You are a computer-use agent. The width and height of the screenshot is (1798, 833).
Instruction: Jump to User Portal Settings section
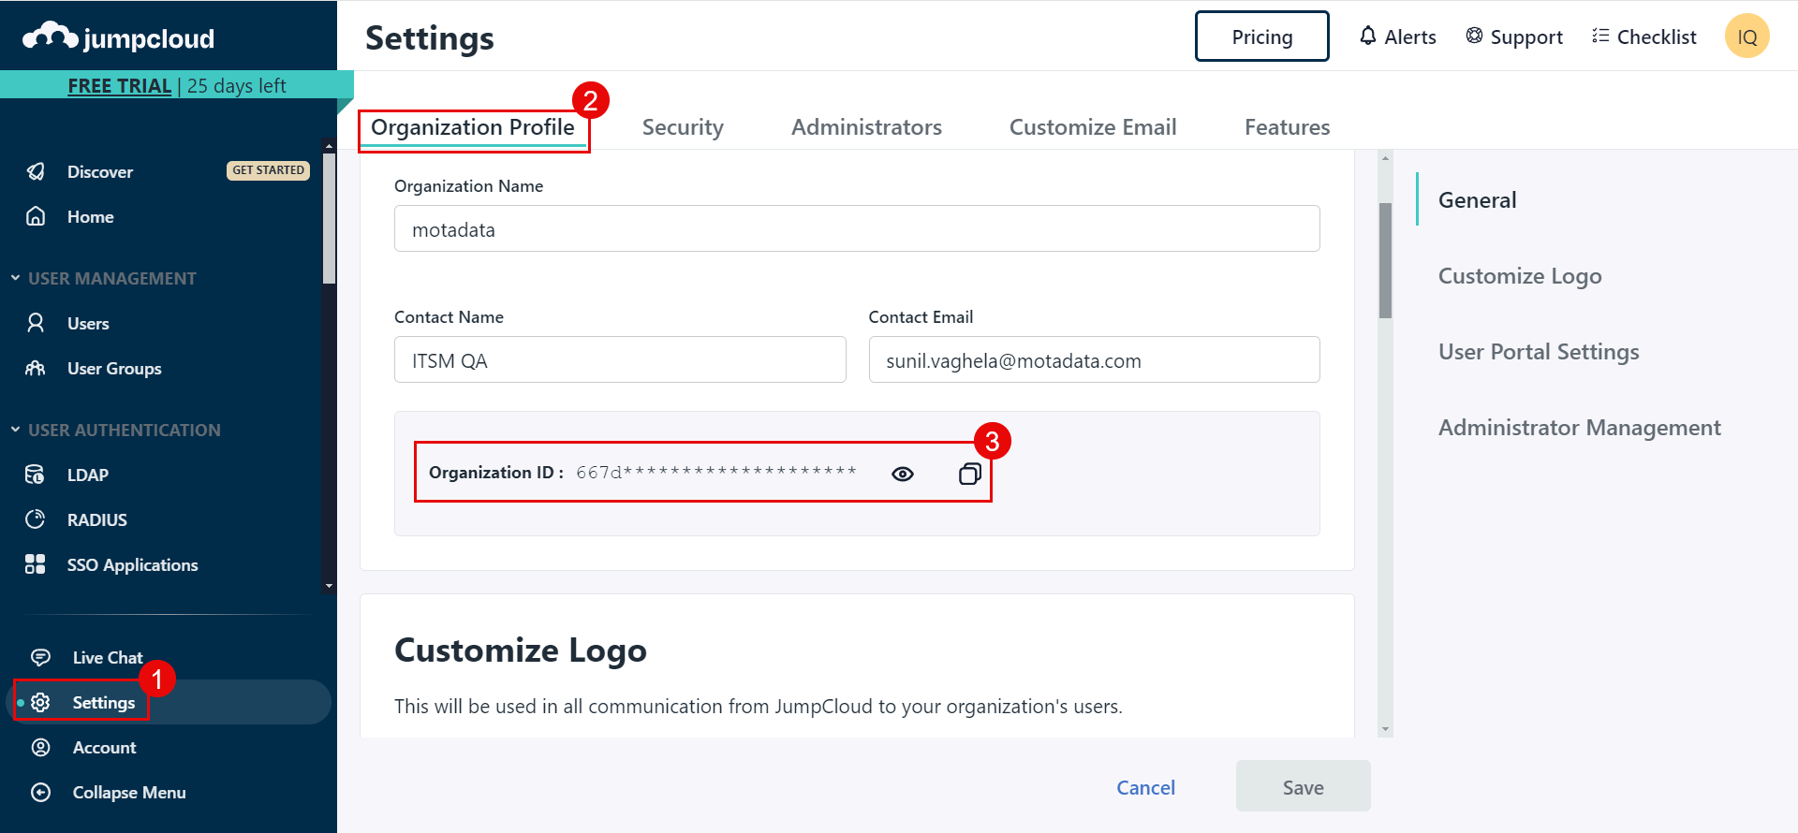pyautogui.click(x=1538, y=352)
